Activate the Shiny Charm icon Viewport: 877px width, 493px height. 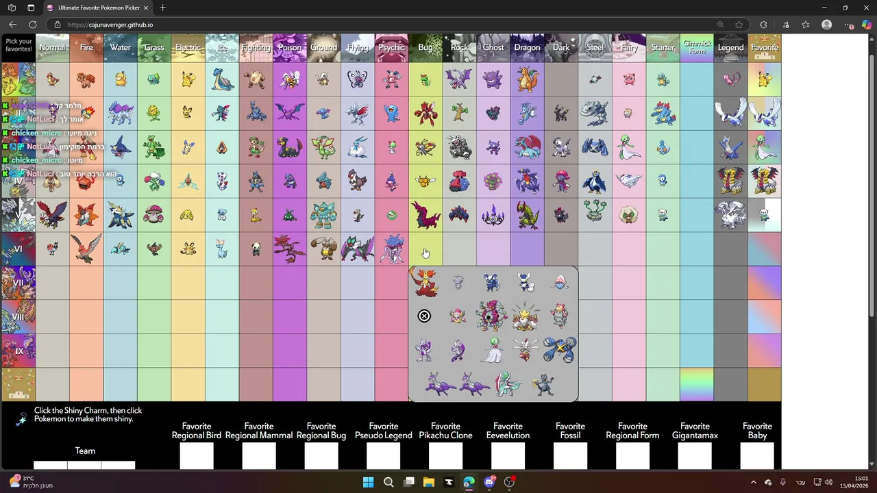(x=22, y=418)
